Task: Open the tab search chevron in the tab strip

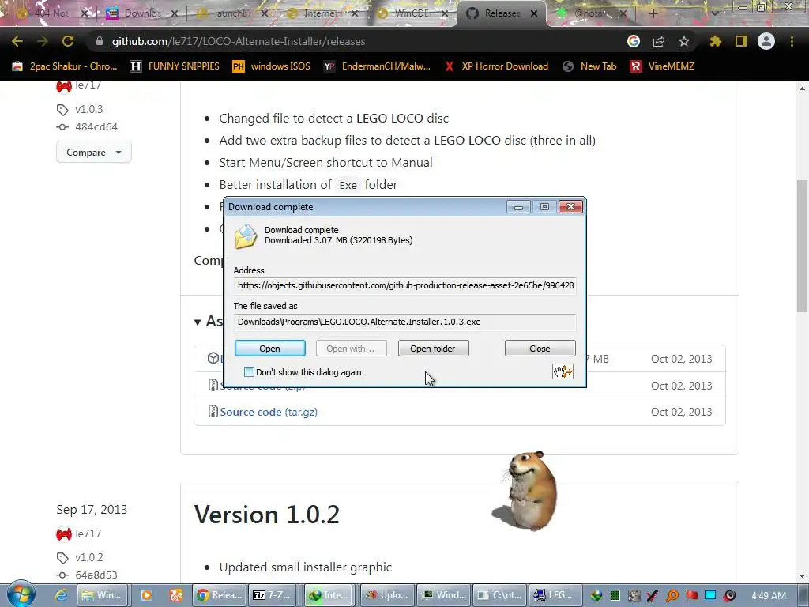Action: 714,13
